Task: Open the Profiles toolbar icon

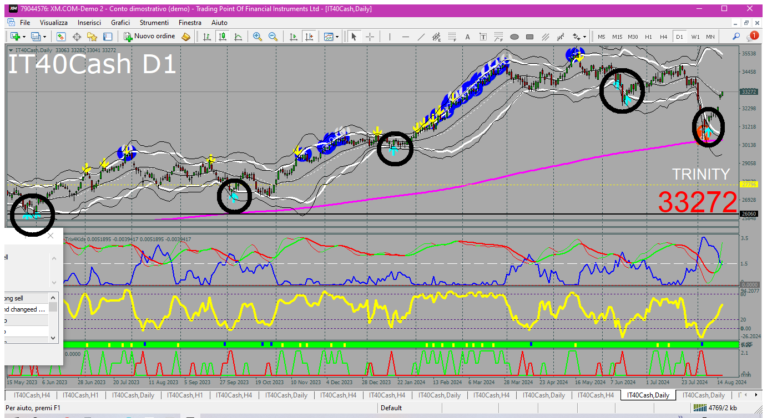Action: point(36,37)
